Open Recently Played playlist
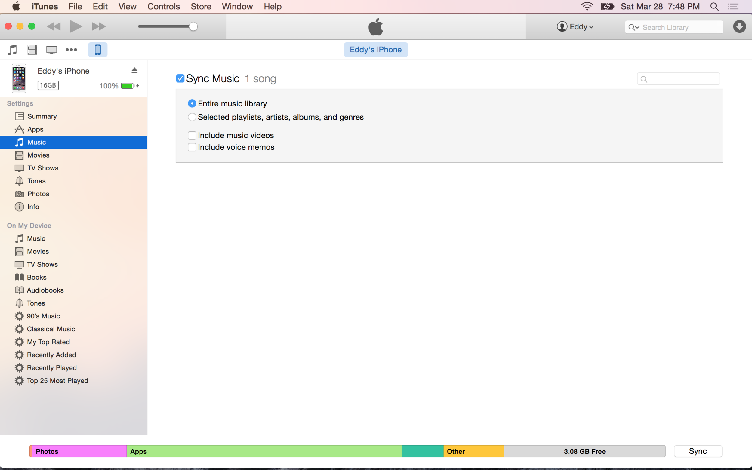 point(73,368)
